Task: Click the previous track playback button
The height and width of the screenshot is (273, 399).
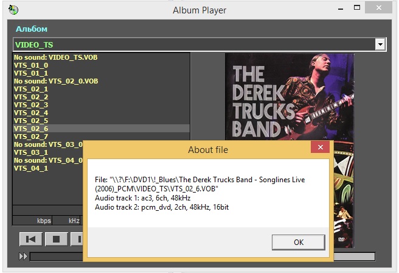Action: point(31,239)
